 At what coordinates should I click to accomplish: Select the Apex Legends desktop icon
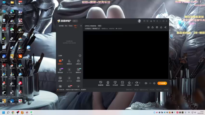(20, 94)
